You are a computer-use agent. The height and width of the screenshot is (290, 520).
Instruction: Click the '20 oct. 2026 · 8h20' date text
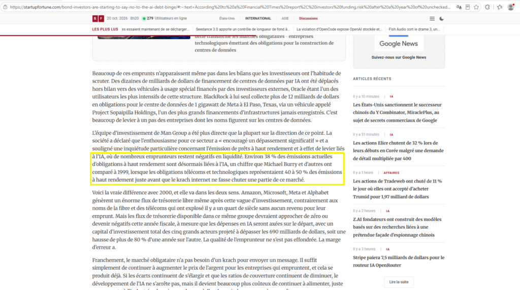pyautogui.click(x=123, y=19)
